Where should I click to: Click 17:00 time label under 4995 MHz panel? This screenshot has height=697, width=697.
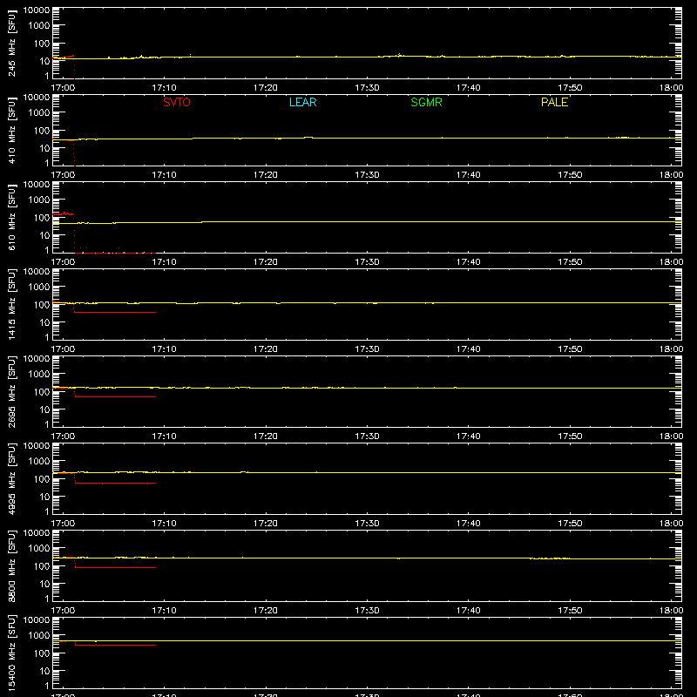pos(63,524)
